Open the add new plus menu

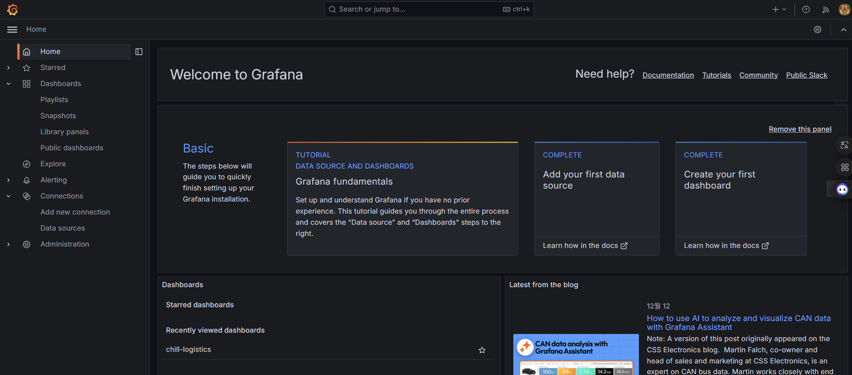pos(779,9)
